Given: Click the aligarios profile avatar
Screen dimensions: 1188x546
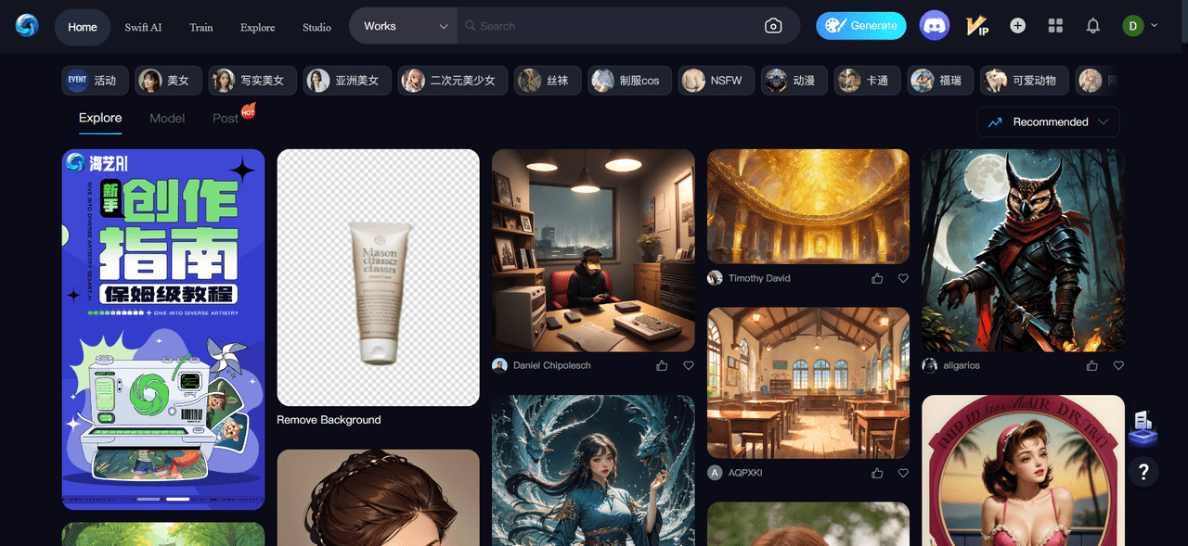Looking at the screenshot, I should (929, 365).
